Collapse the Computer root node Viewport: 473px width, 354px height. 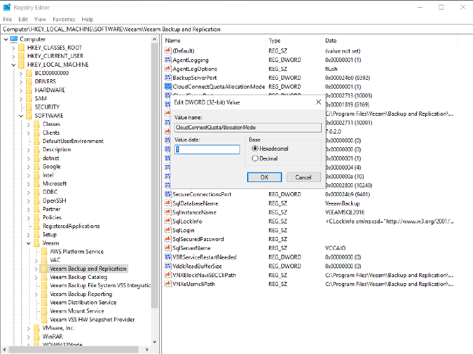tap(6, 39)
